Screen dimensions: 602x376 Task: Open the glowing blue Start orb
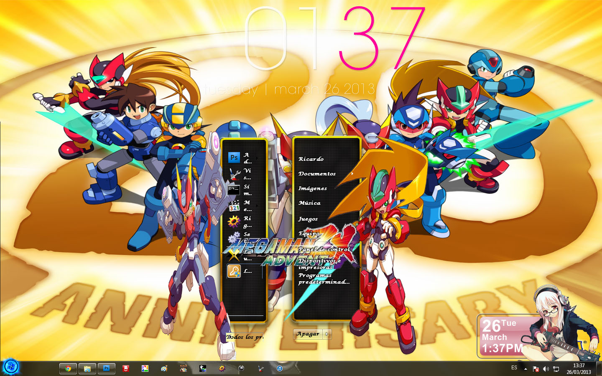[11, 367]
